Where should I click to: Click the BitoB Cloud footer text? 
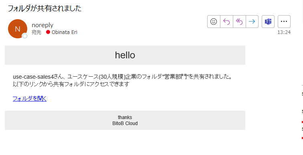point(125,123)
